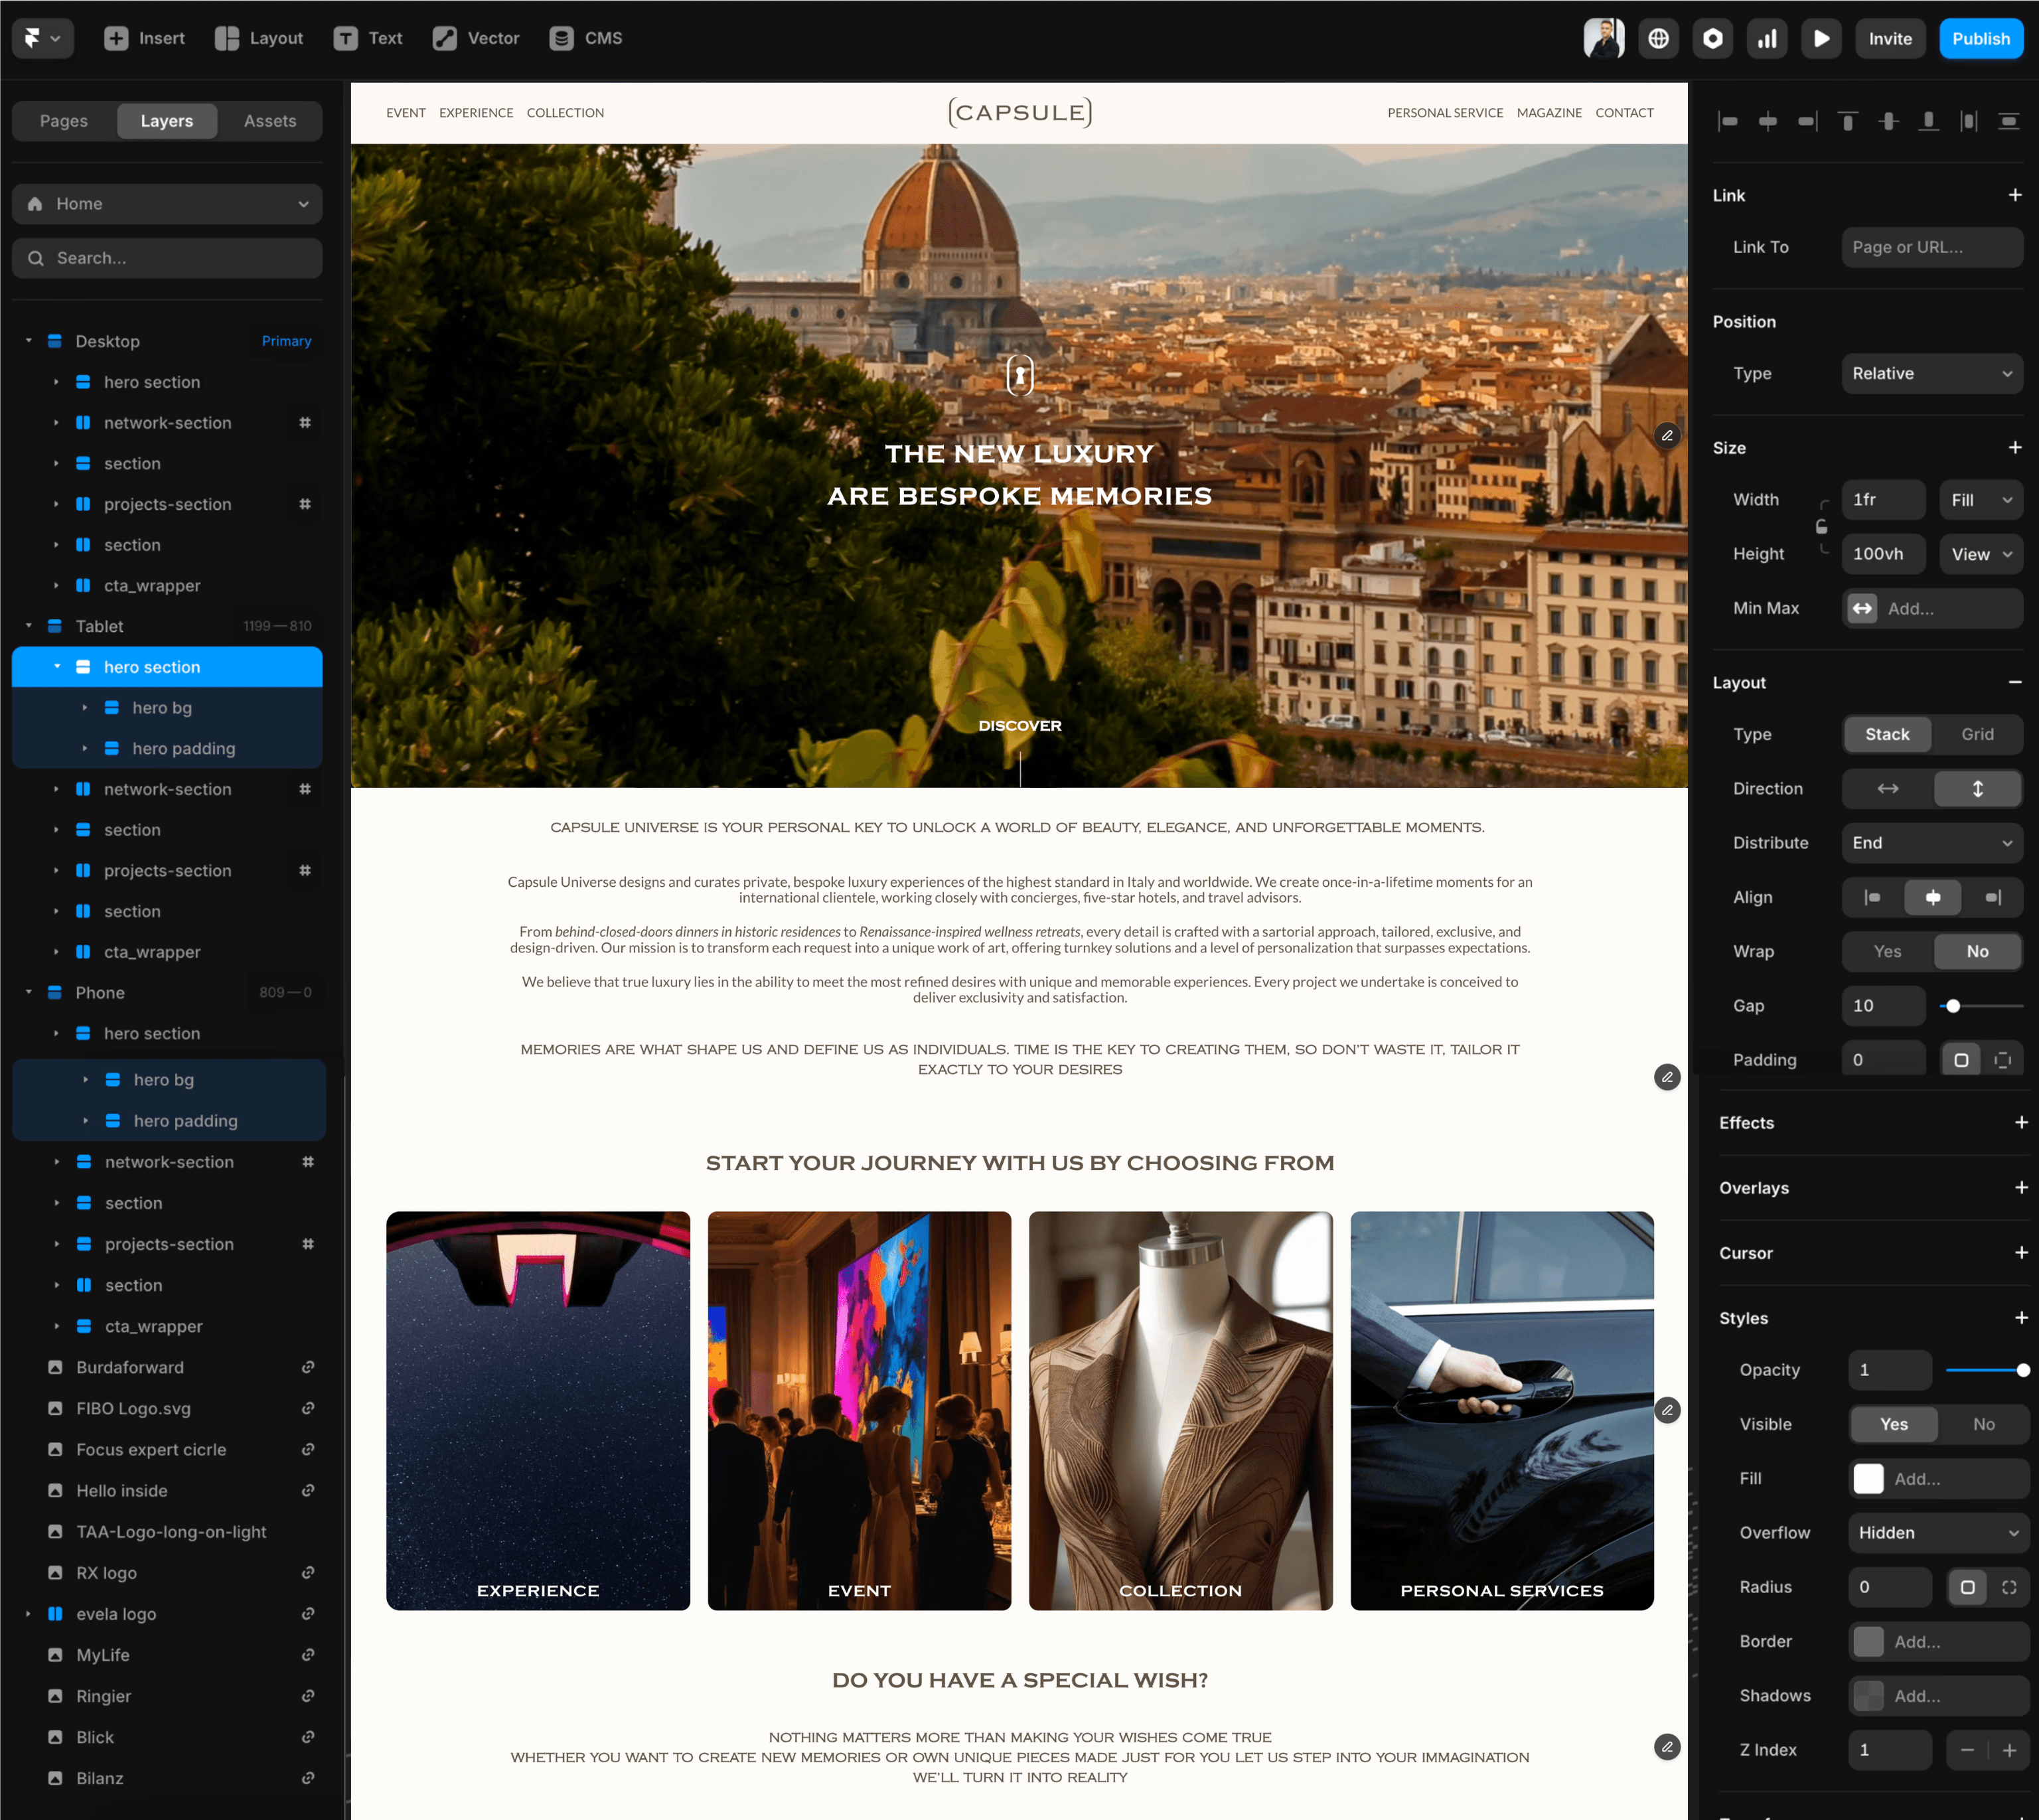Screen dimensions: 2039x1820
Task: Open domain settings via the globe icon
Action: click(x=1658, y=38)
